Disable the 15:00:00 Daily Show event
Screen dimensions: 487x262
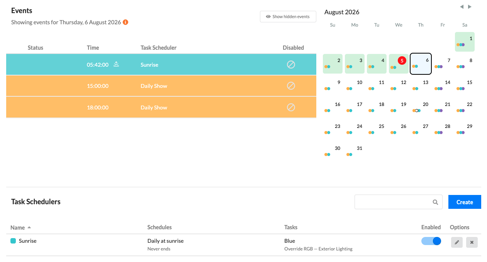click(291, 86)
